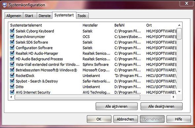Click the Befehl column header

(x=119, y=25)
